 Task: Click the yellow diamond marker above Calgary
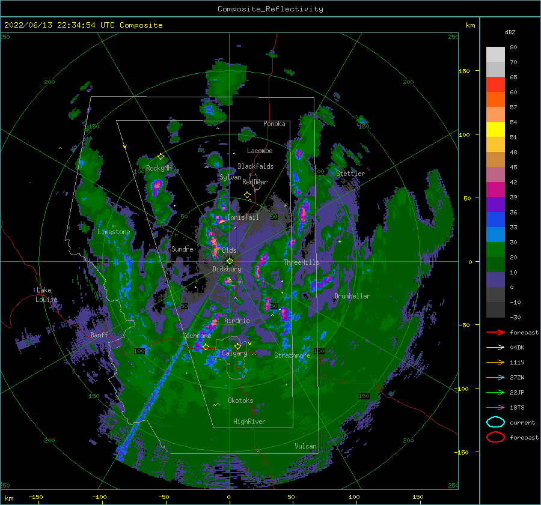pyautogui.click(x=237, y=346)
